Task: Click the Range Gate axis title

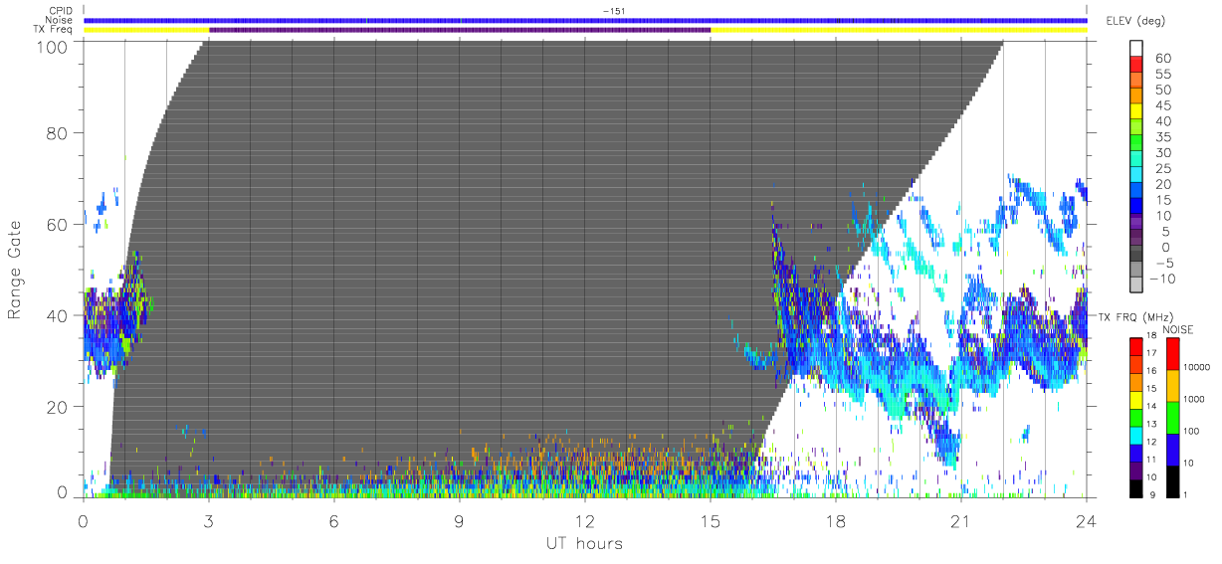Action: point(15,271)
